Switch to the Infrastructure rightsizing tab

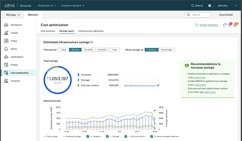[91, 31]
